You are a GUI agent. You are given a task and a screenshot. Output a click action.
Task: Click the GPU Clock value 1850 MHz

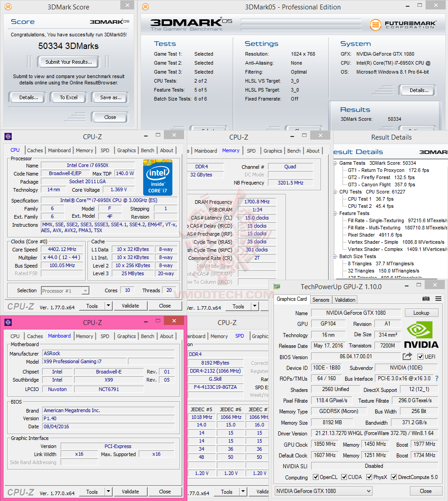pos(325,444)
